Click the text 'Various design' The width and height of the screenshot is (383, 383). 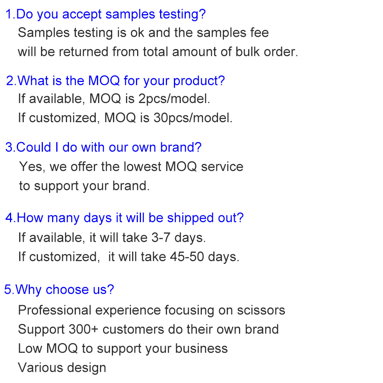(62, 367)
